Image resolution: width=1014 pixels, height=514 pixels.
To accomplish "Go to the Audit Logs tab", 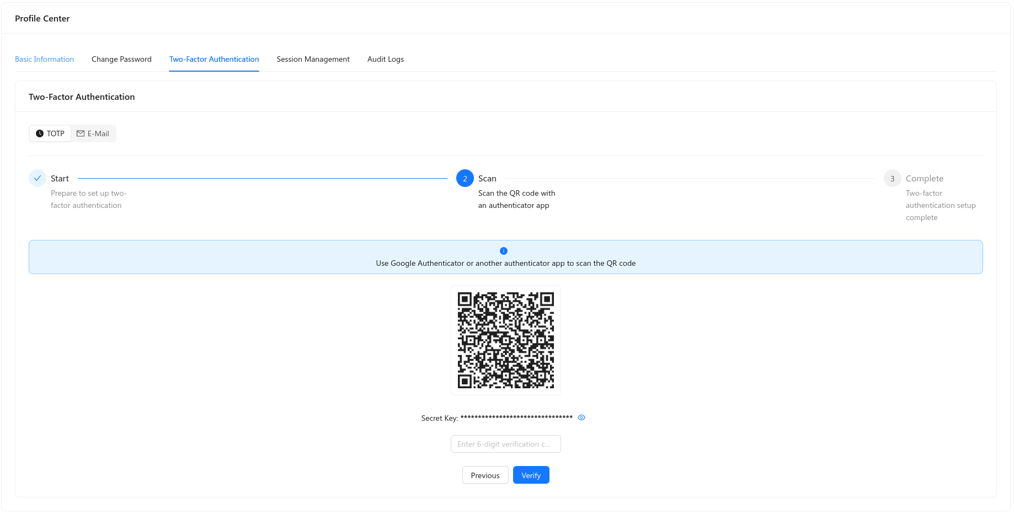I will (x=386, y=59).
